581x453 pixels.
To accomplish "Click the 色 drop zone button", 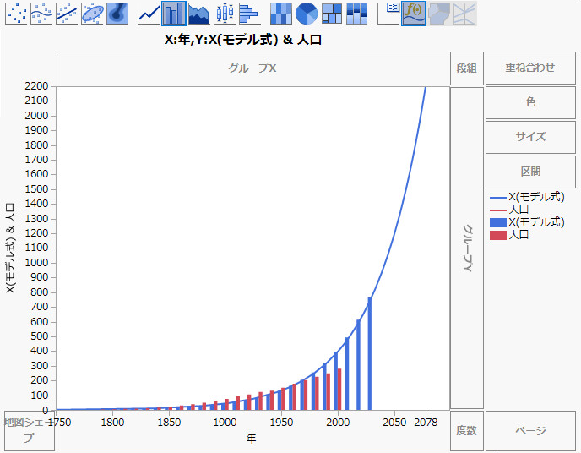I will 530,101.
